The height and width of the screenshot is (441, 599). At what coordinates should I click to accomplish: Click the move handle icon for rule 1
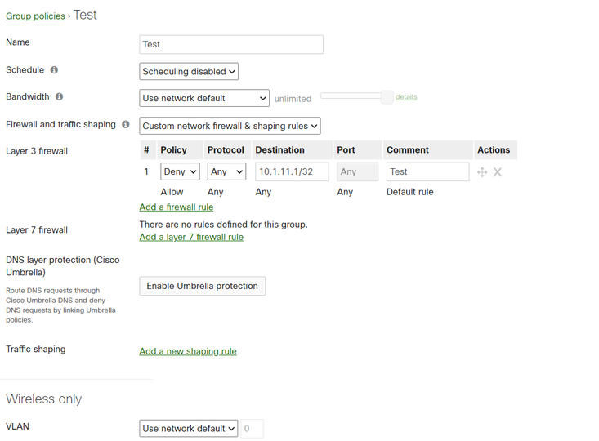(x=482, y=172)
